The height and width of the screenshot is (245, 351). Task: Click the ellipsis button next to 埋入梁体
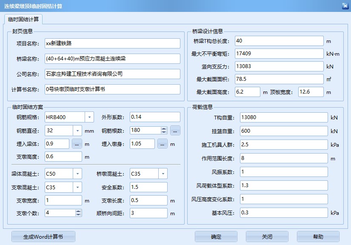point(77,144)
